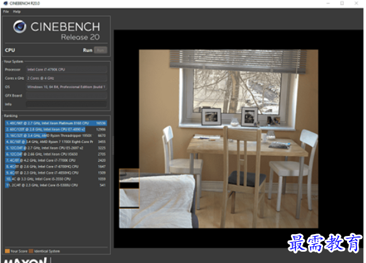The image size is (366, 263).
Task: Click the CPU Run button
Action: click(x=100, y=50)
